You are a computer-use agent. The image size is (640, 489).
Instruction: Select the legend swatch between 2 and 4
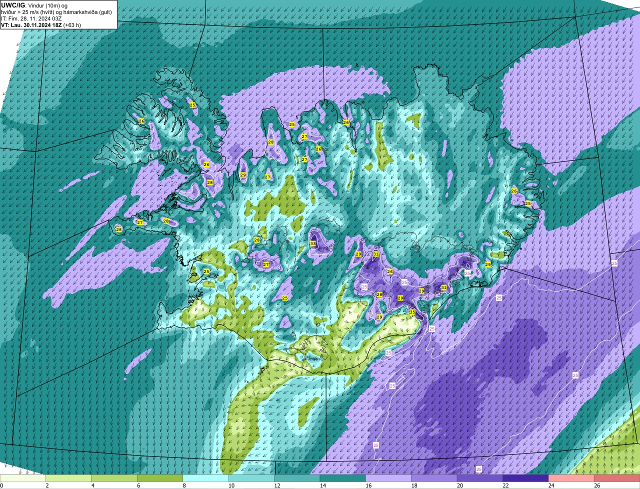click(68, 478)
